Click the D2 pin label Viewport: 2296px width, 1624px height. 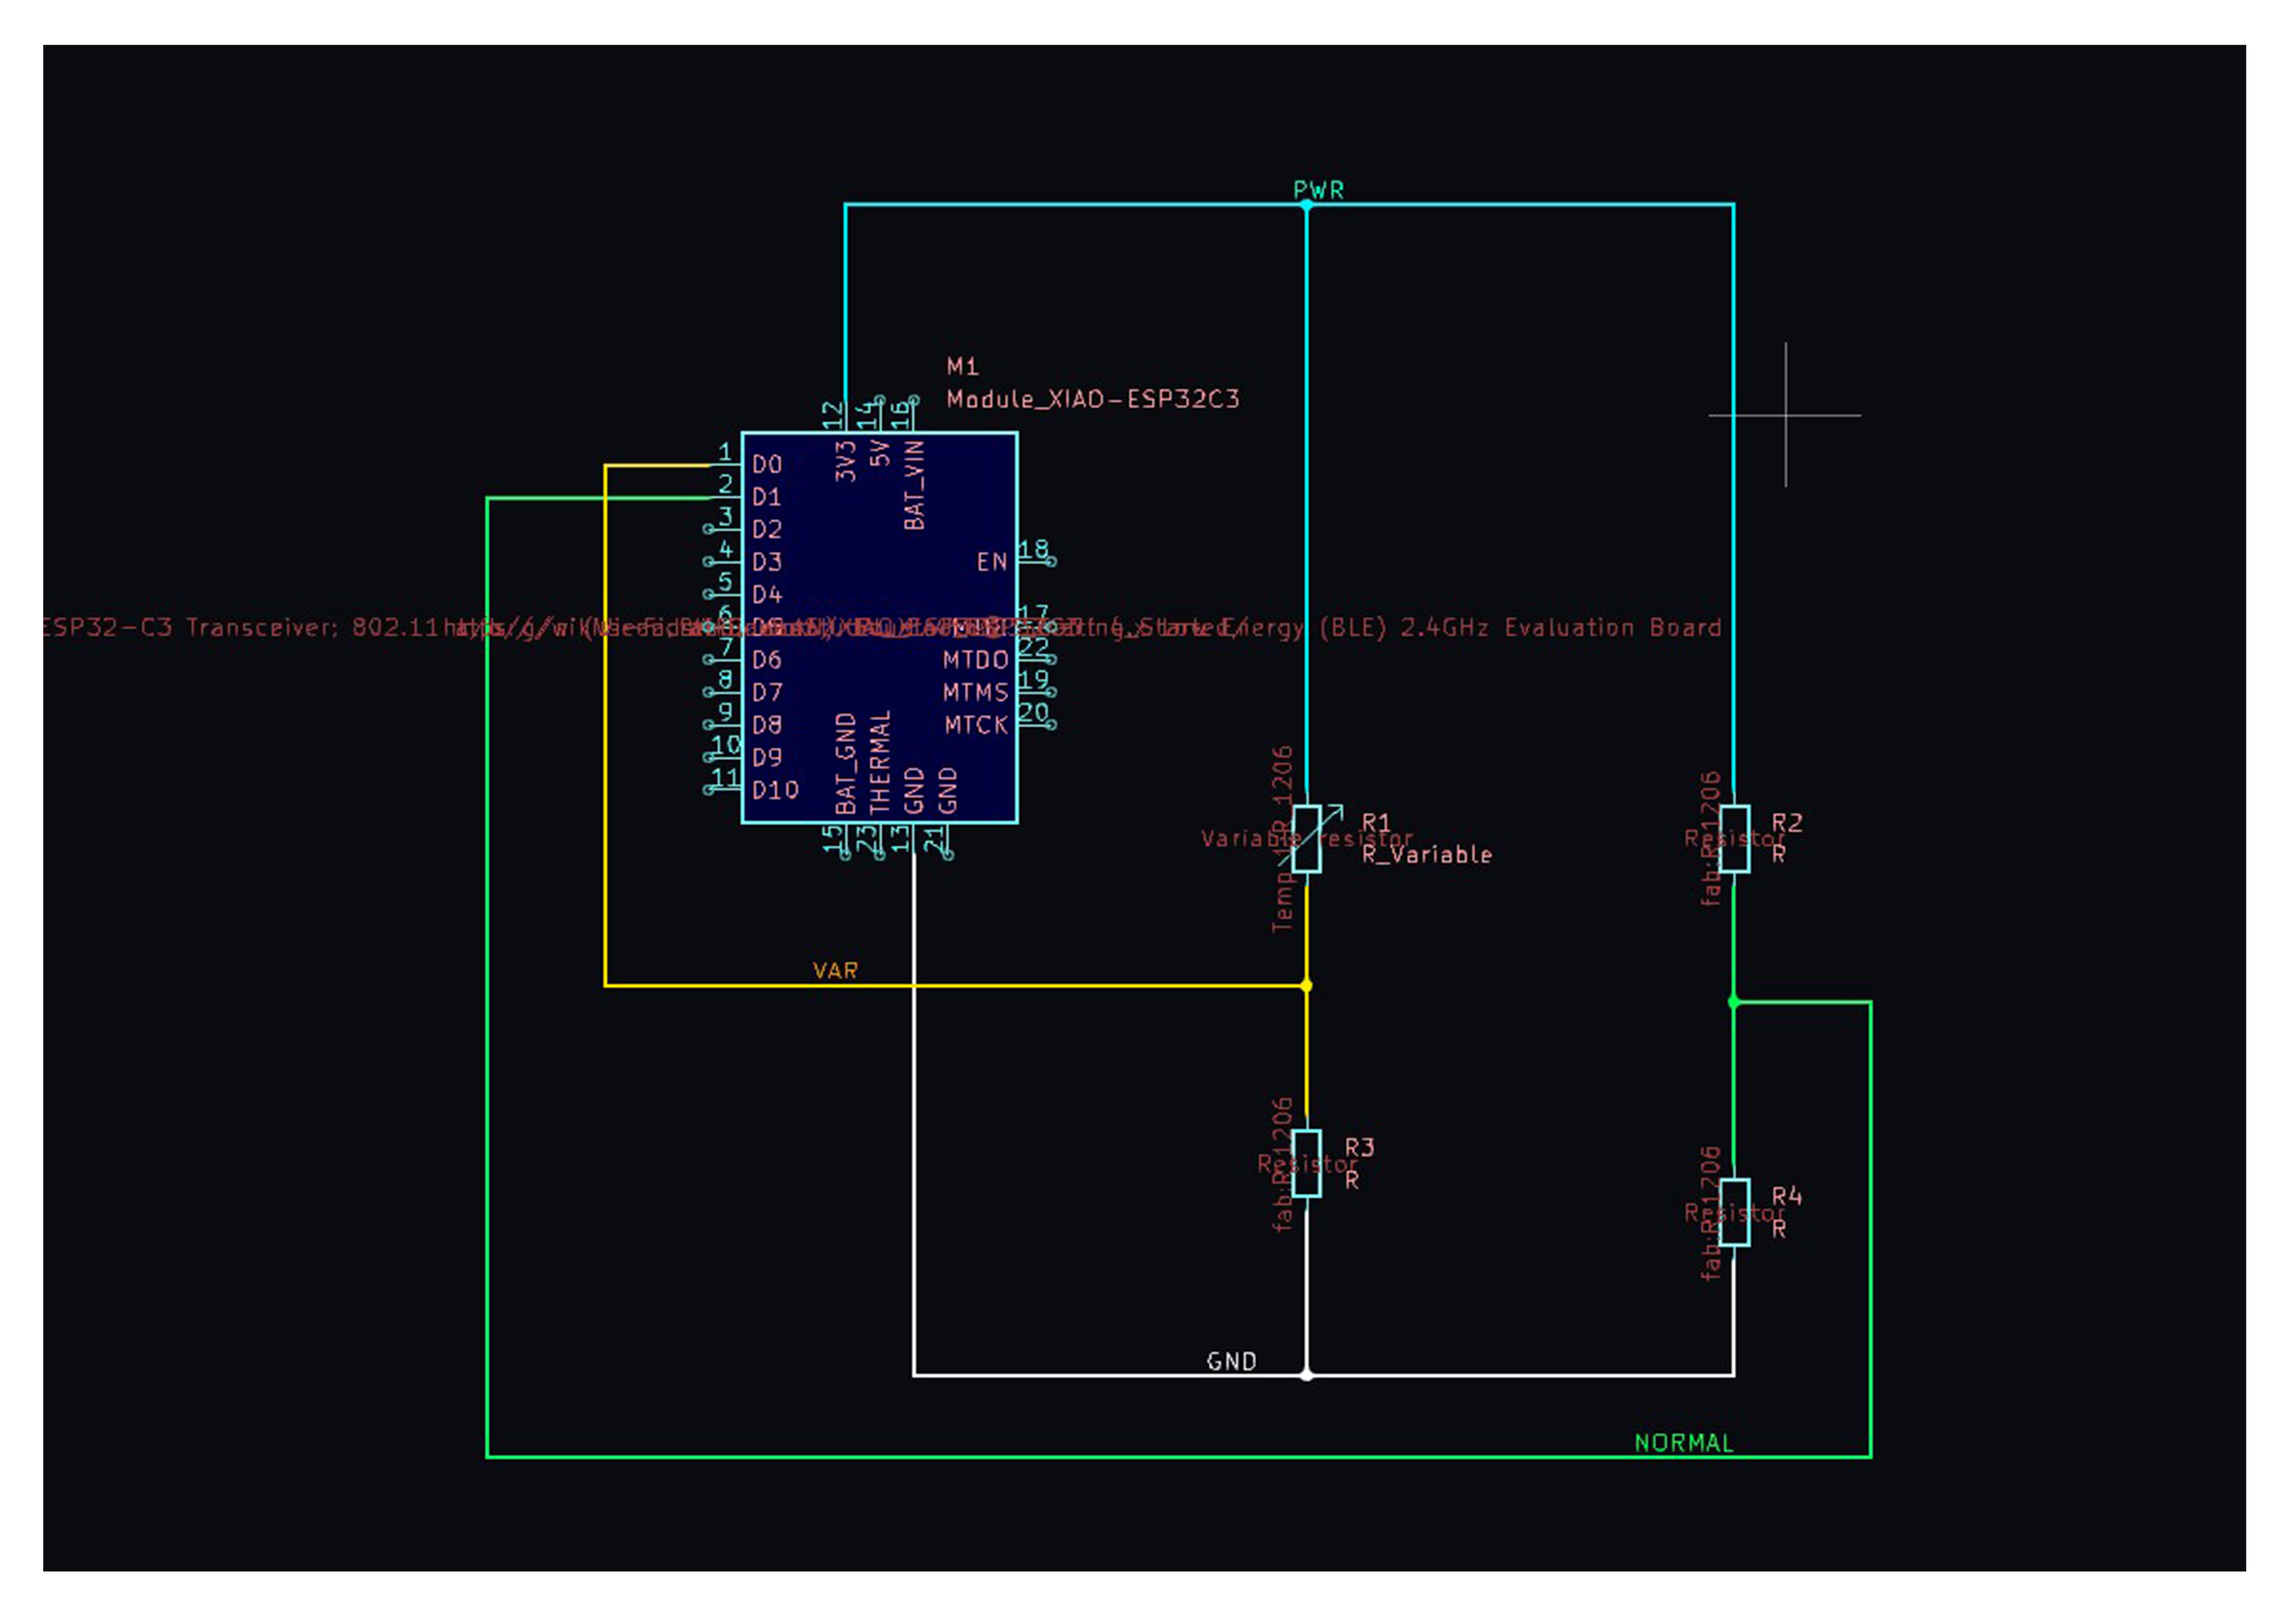(767, 530)
